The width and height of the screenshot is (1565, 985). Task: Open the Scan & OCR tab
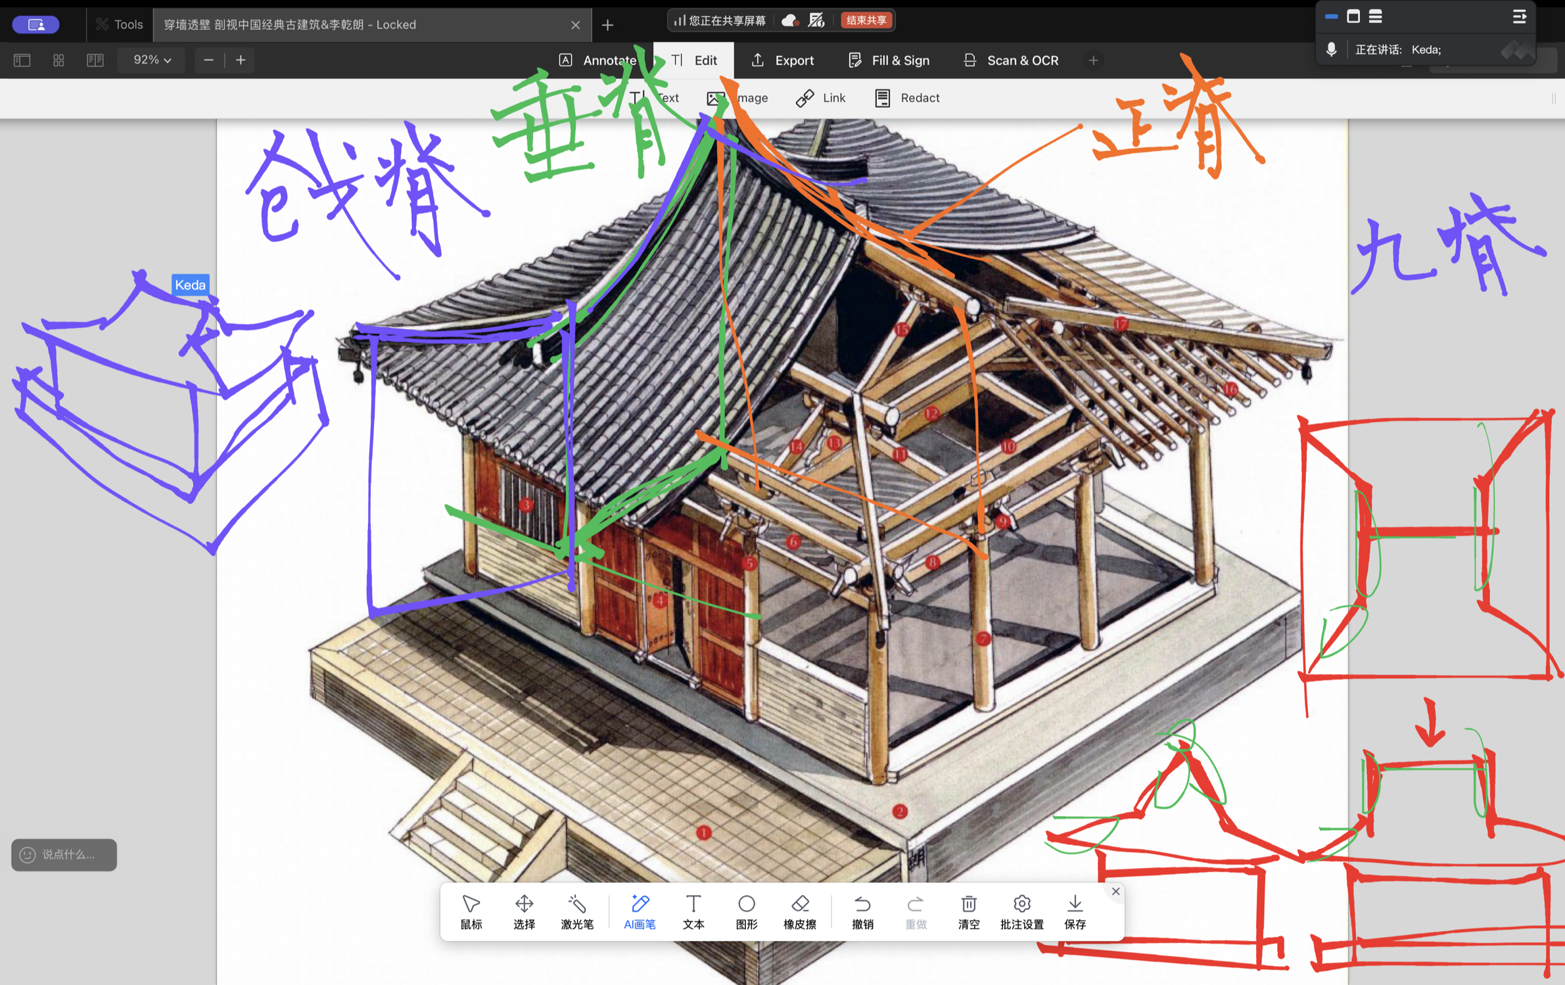pos(1011,60)
